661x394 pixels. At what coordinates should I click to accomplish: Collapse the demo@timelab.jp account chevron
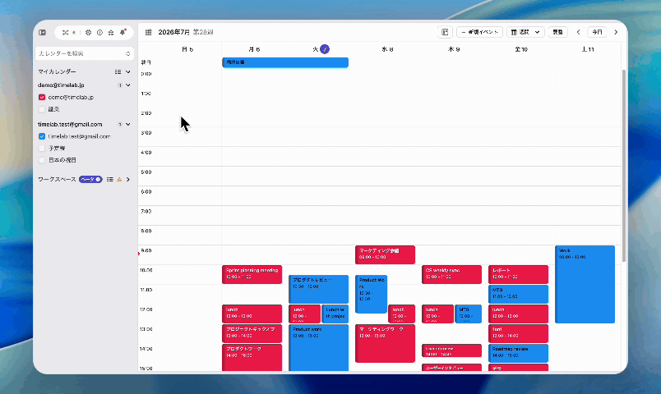(127, 85)
